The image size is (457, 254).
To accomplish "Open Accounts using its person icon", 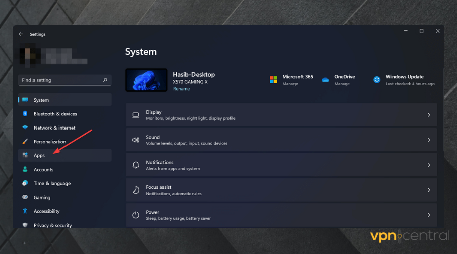I will [25, 169].
